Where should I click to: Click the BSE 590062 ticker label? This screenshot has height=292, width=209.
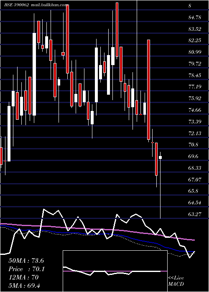pos(17,5)
